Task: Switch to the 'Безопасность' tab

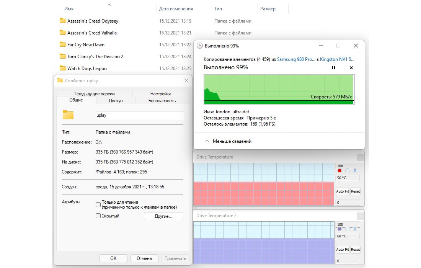Action: [x=162, y=101]
